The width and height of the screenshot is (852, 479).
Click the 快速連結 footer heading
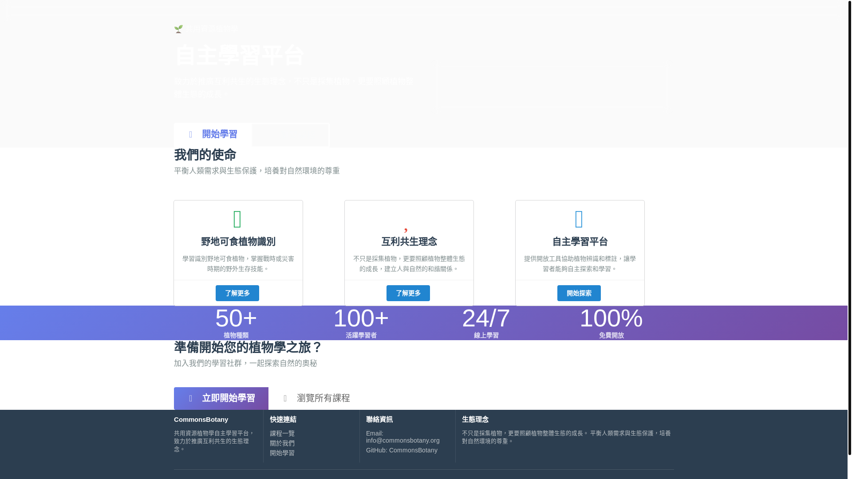point(283,420)
